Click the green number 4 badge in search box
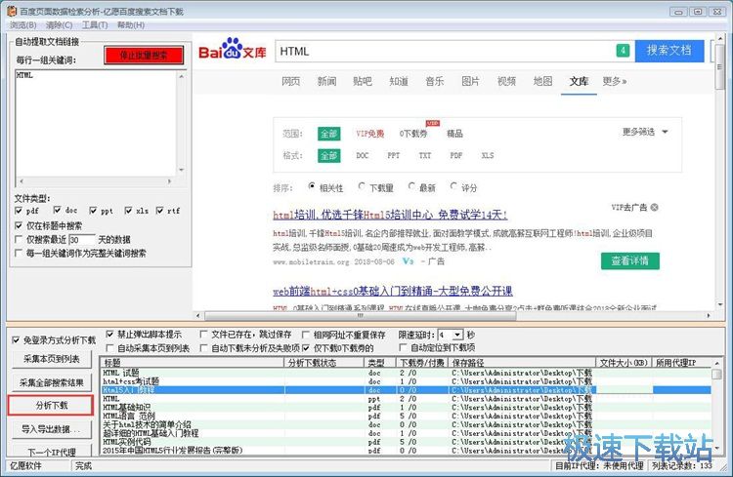 click(x=623, y=51)
